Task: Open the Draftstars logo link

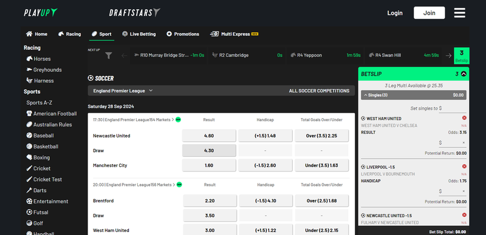Action: pos(135,13)
